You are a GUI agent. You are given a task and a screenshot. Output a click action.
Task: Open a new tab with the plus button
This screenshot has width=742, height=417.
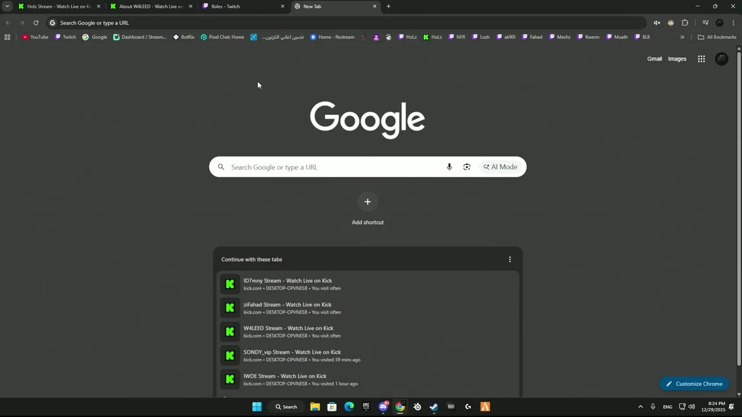tap(388, 6)
